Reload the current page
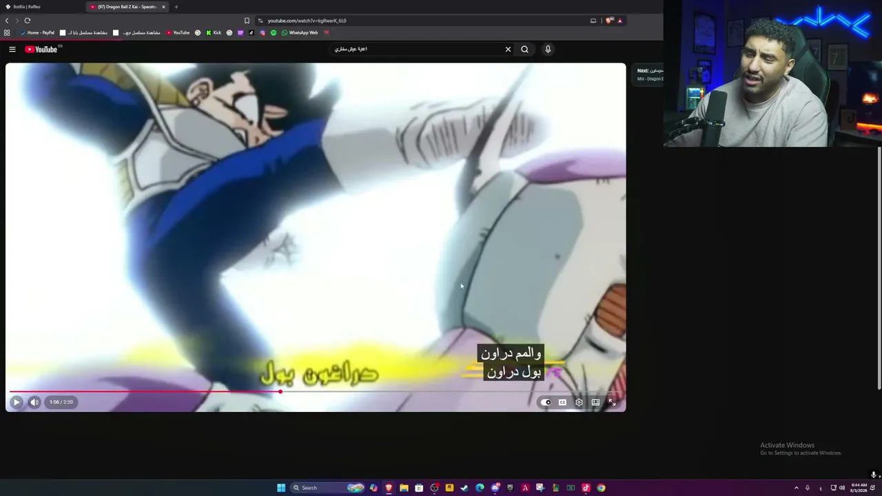The height and width of the screenshot is (496, 882). tap(27, 21)
